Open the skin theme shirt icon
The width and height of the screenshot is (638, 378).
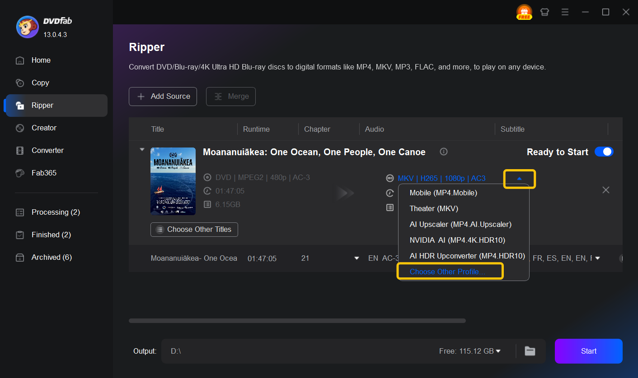[544, 12]
